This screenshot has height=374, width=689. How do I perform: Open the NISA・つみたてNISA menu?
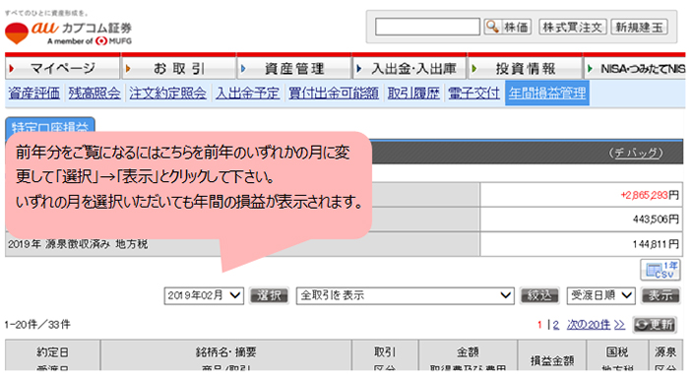tap(635, 68)
